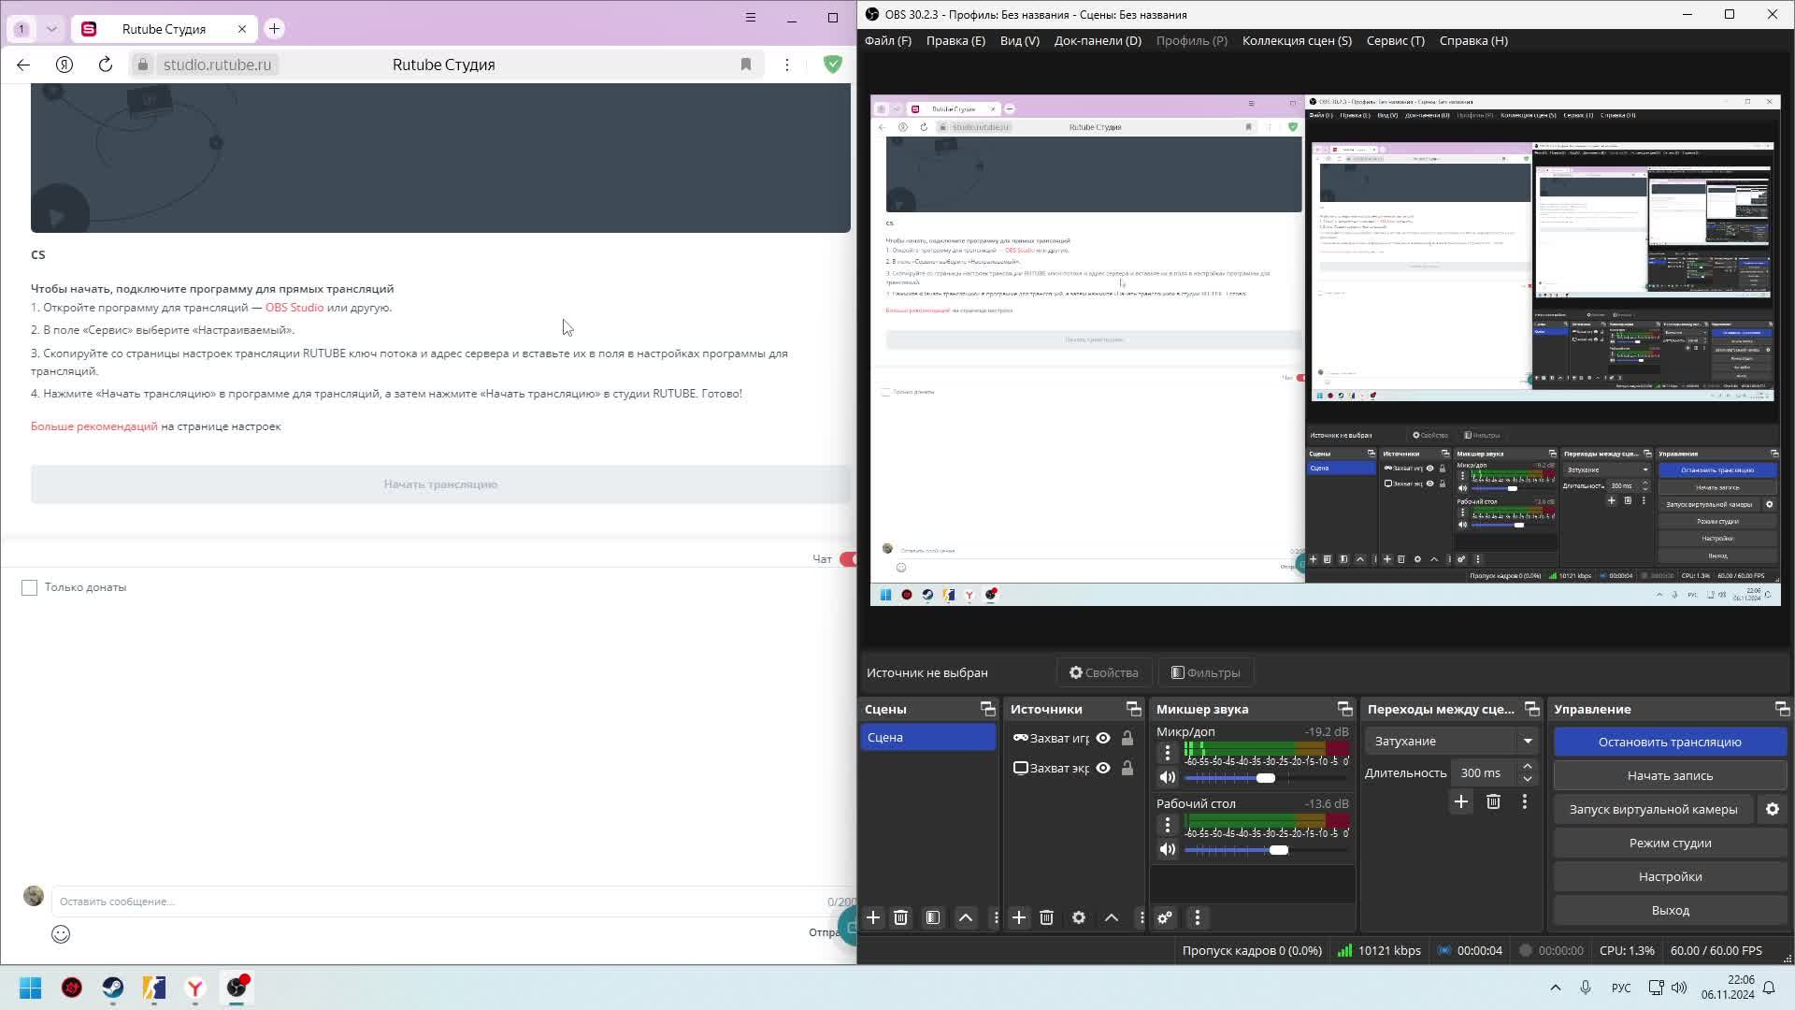Add a new source with plus icon
The width and height of the screenshot is (1795, 1010).
(x=1019, y=917)
